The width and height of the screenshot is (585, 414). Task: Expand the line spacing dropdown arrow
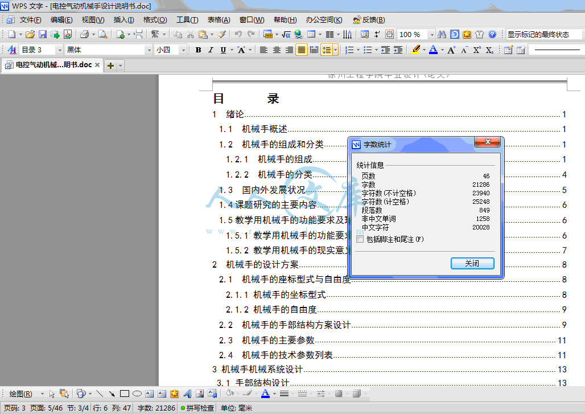[335, 50]
